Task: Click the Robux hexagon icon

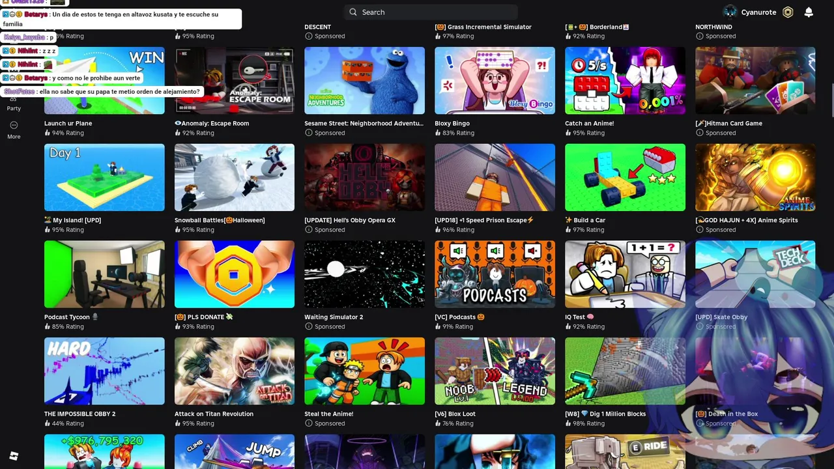Action: (788, 12)
